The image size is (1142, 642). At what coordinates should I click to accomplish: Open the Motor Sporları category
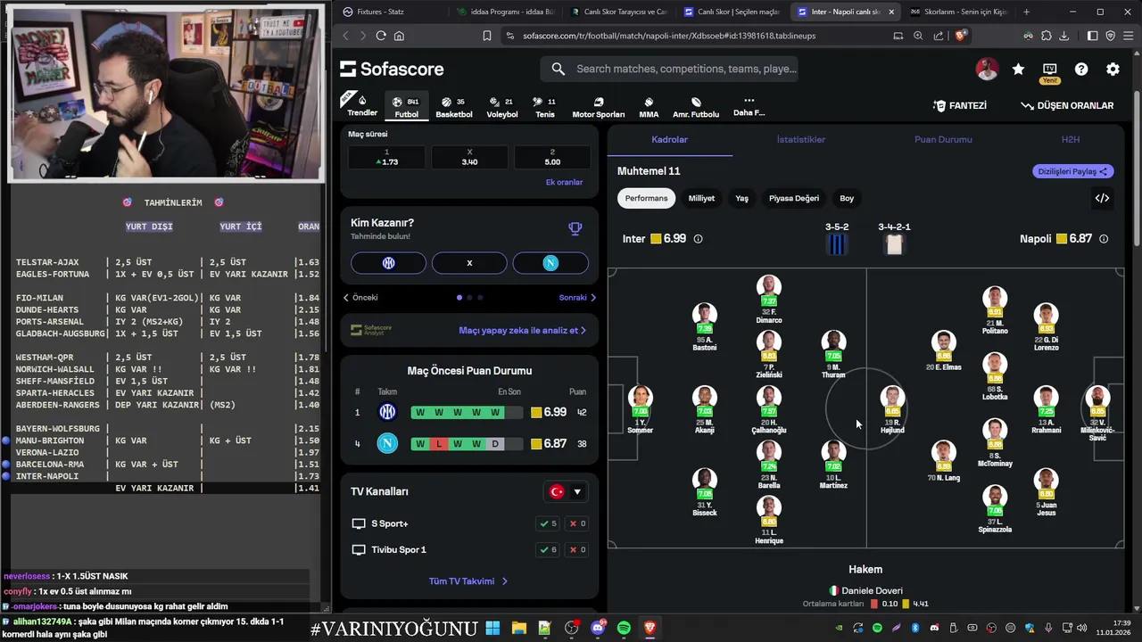pyautogui.click(x=599, y=107)
